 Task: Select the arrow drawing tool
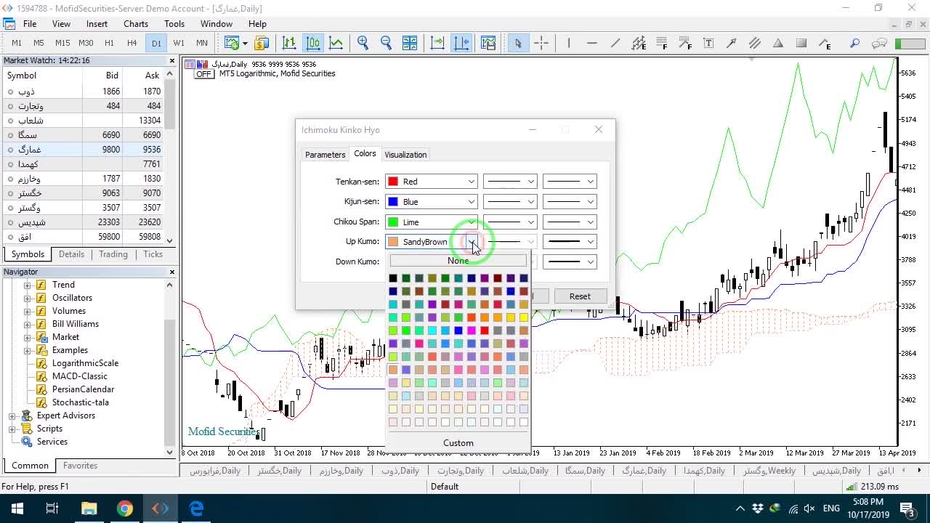coord(732,44)
